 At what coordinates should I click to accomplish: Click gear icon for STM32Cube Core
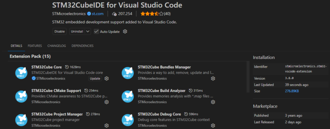tap(107, 78)
